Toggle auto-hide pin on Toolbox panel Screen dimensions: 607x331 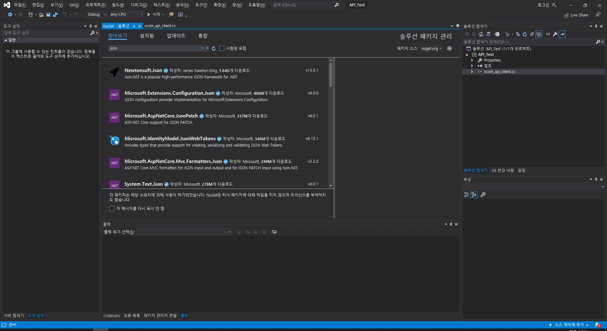[x=90, y=26]
